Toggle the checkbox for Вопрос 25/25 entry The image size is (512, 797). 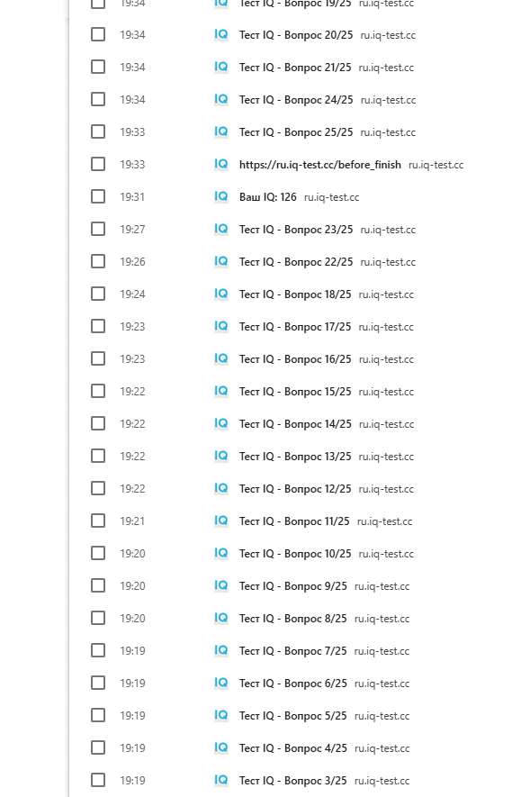click(98, 131)
